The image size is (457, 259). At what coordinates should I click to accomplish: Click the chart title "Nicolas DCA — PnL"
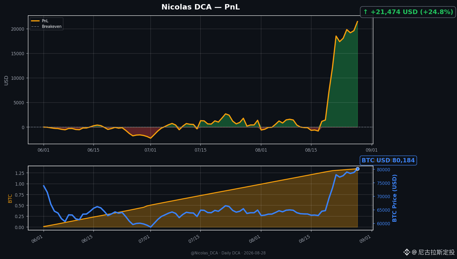coord(200,7)
